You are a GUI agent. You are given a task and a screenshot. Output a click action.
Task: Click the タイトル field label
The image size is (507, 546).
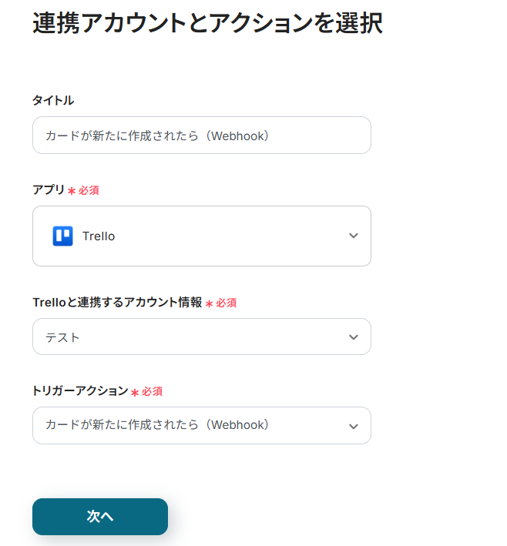(x=53, y=101)
